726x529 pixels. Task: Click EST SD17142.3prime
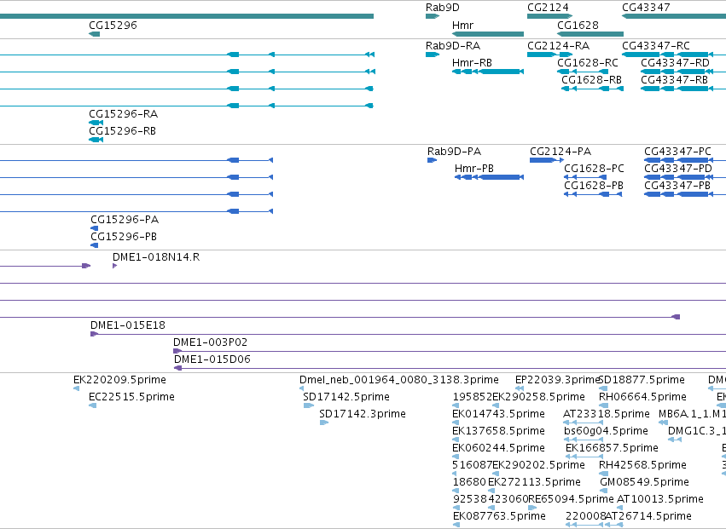(363, 414)
